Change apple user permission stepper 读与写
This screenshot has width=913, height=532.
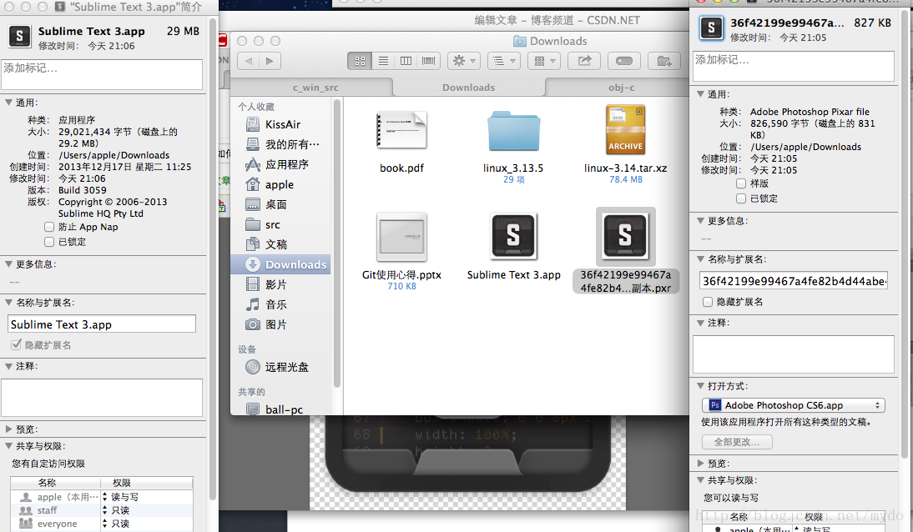click(105, 497)
